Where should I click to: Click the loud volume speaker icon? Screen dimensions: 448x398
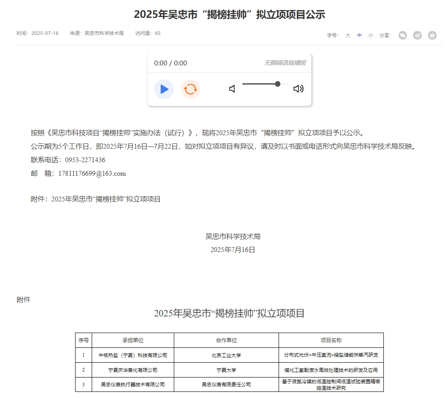(x=298, y=89)
